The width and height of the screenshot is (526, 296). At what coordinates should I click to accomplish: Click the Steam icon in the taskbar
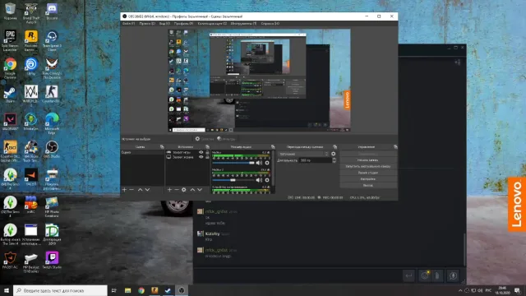tap(168, 290)
